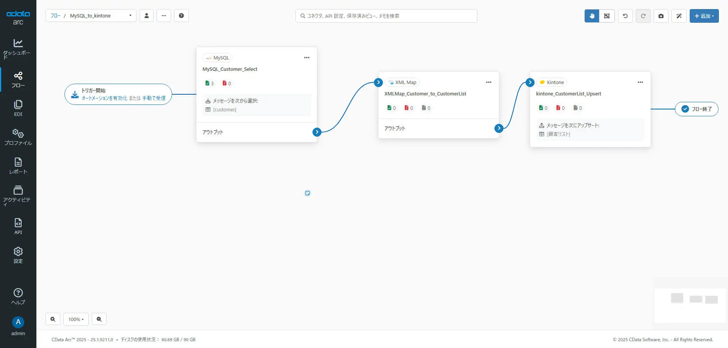Image resolution: width=728 pixels, height=348 pixels.
Task: Undo the last flow change
Action: (625, 16)
